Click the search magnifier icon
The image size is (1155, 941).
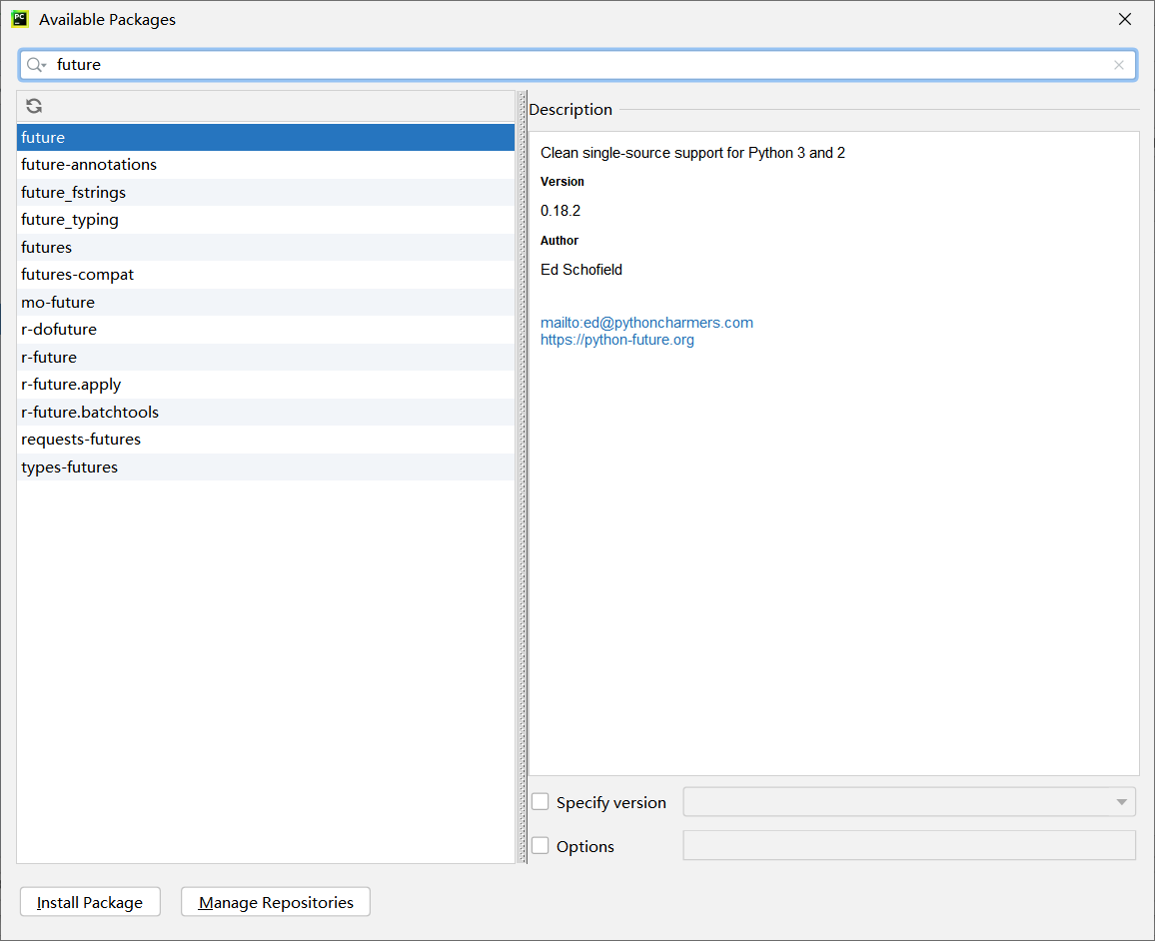pos(35,65)
